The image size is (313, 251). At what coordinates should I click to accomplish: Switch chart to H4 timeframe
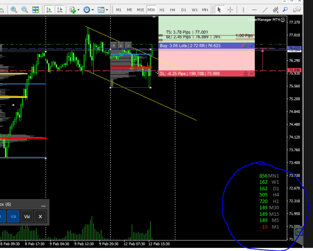(172, 10)
